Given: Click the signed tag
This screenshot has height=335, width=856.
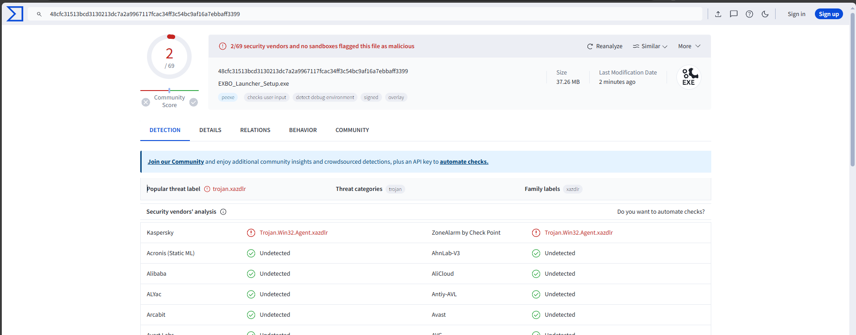Looking at the screenshot, I should (371, 97).
